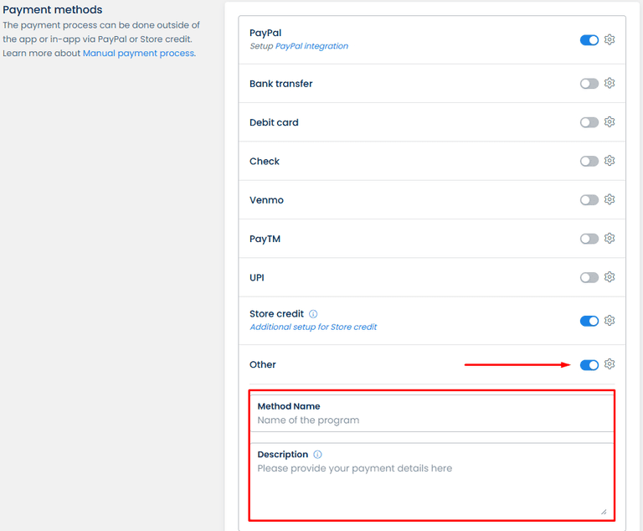Click the Store credit info icon

click(x=313, y=314)
